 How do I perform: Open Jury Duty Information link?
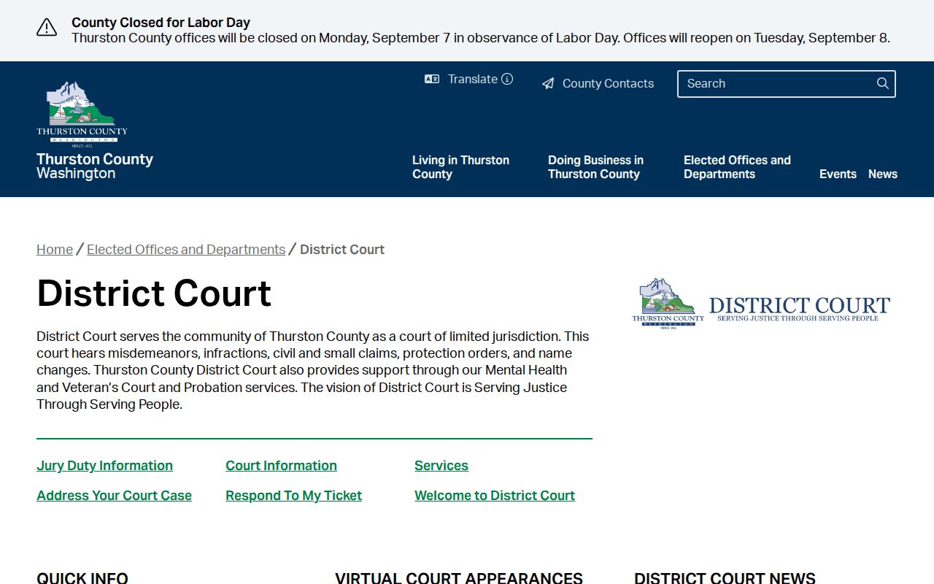coord(104,466)
